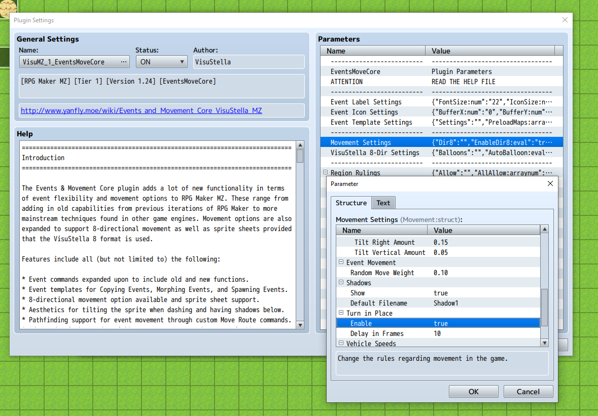
Task: Open plugin name browse ellipsis button
Action: point(124,62)
